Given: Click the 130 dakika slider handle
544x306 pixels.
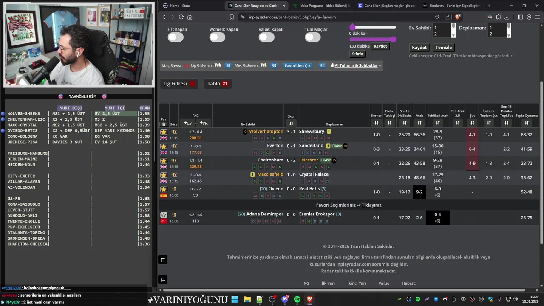Looking at the screenshot, I should (394, 40).
